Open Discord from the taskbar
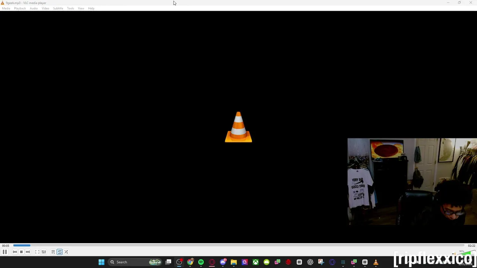The height and width of the screenshot is (268, 477). click(x=223, y=262)
